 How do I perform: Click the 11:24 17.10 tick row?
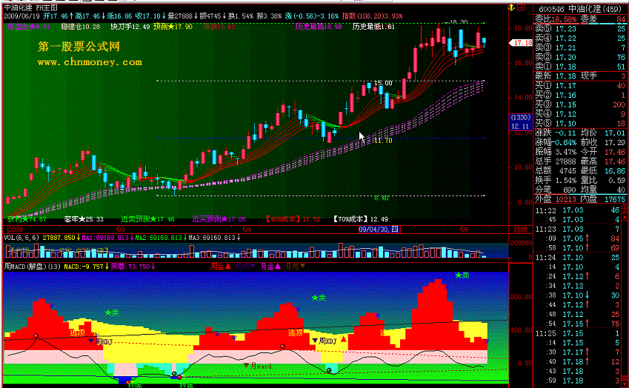[x=578, y=258]
